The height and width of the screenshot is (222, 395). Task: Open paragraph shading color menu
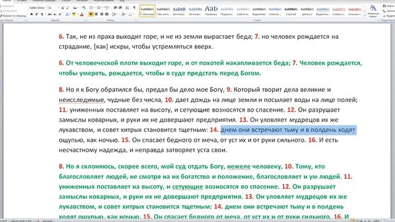123,14
